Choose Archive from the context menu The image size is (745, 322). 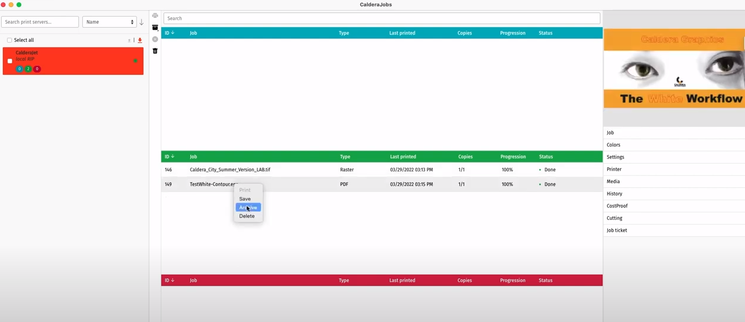coord(248,207)
